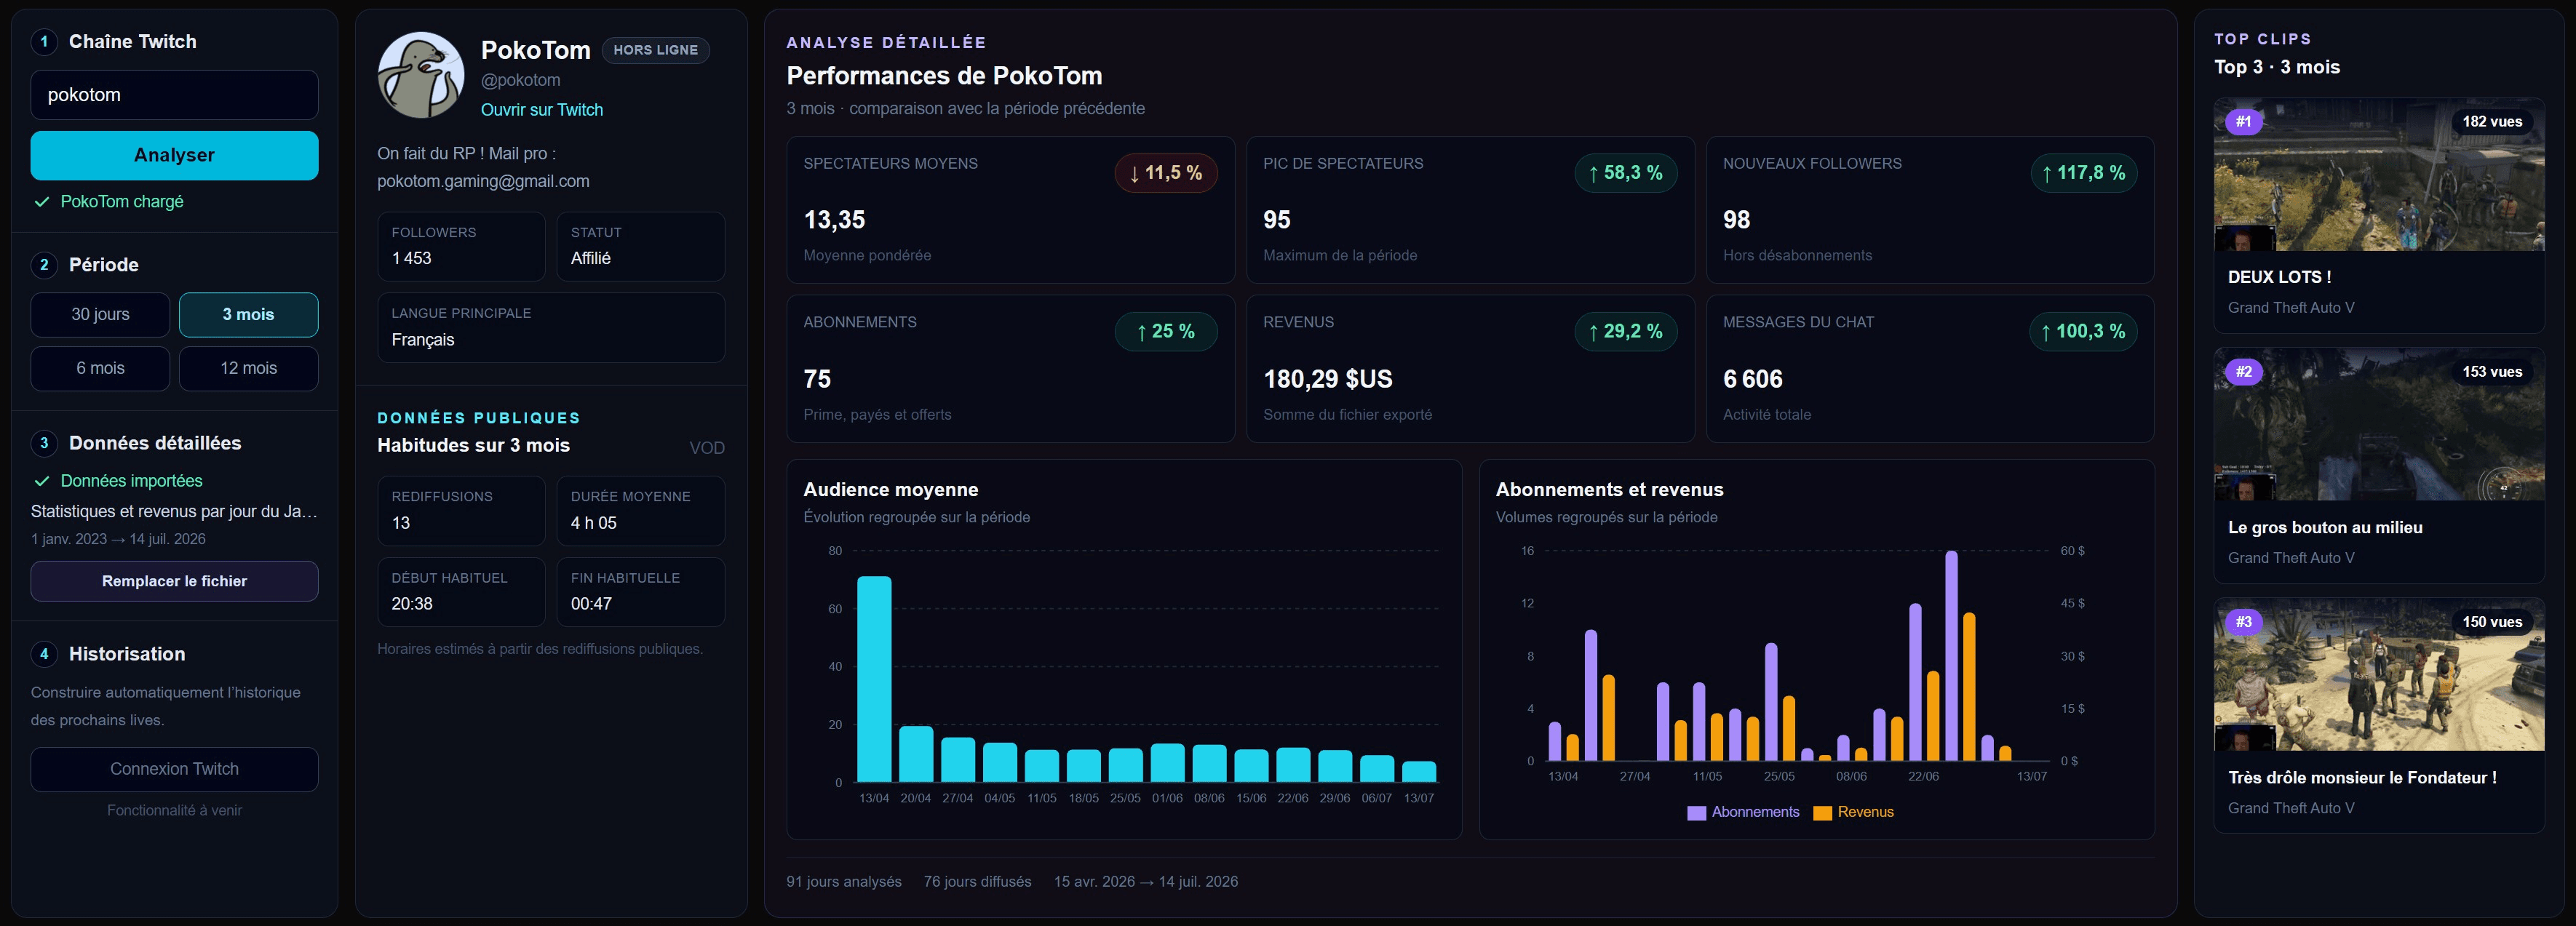Click the 150 vues badge

pyautogui.click(x=2492, y=622)
